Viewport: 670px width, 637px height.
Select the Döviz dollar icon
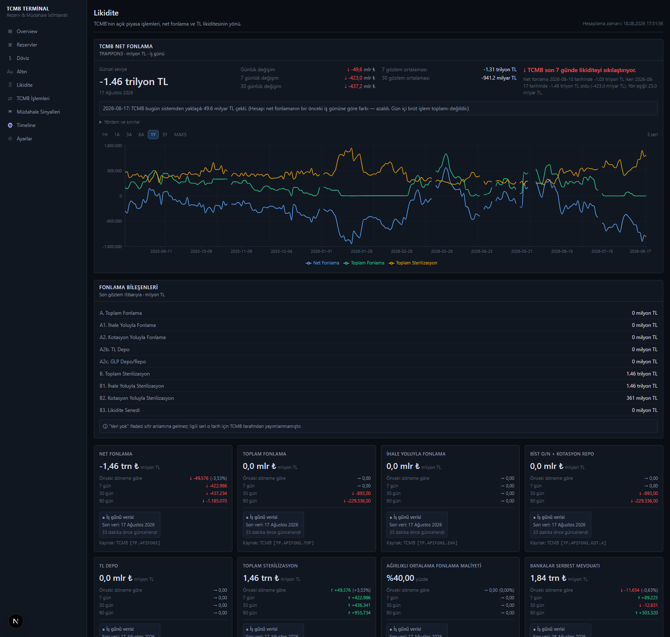pos(10,58)
